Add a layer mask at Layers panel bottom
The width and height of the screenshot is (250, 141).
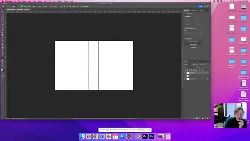[197, 118]
